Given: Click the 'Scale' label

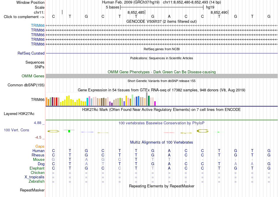Looking at the screenshot, I should pos(40,7).
